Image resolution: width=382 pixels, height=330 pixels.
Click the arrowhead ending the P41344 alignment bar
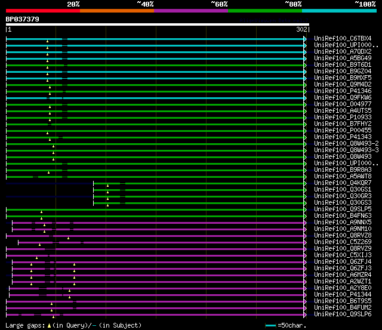(x=305, y=295)
